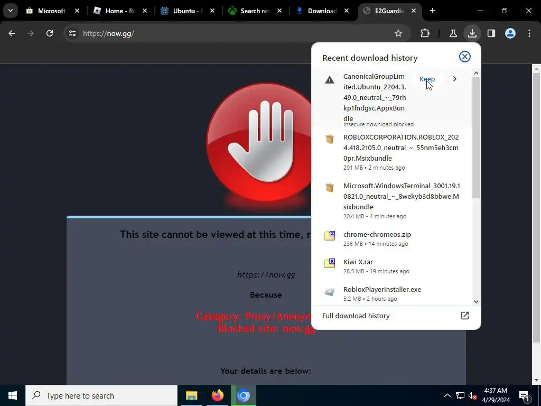The image size is (541, 406).
Task: Keep the blocked Ubuntu AppxBundle download
Action: [427, 79]
